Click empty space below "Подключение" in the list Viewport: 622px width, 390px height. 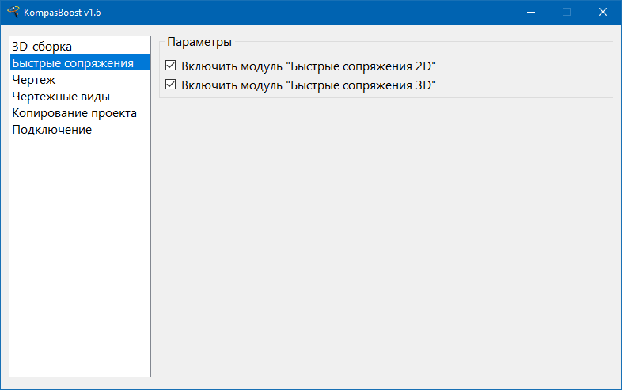click(79, 253)
